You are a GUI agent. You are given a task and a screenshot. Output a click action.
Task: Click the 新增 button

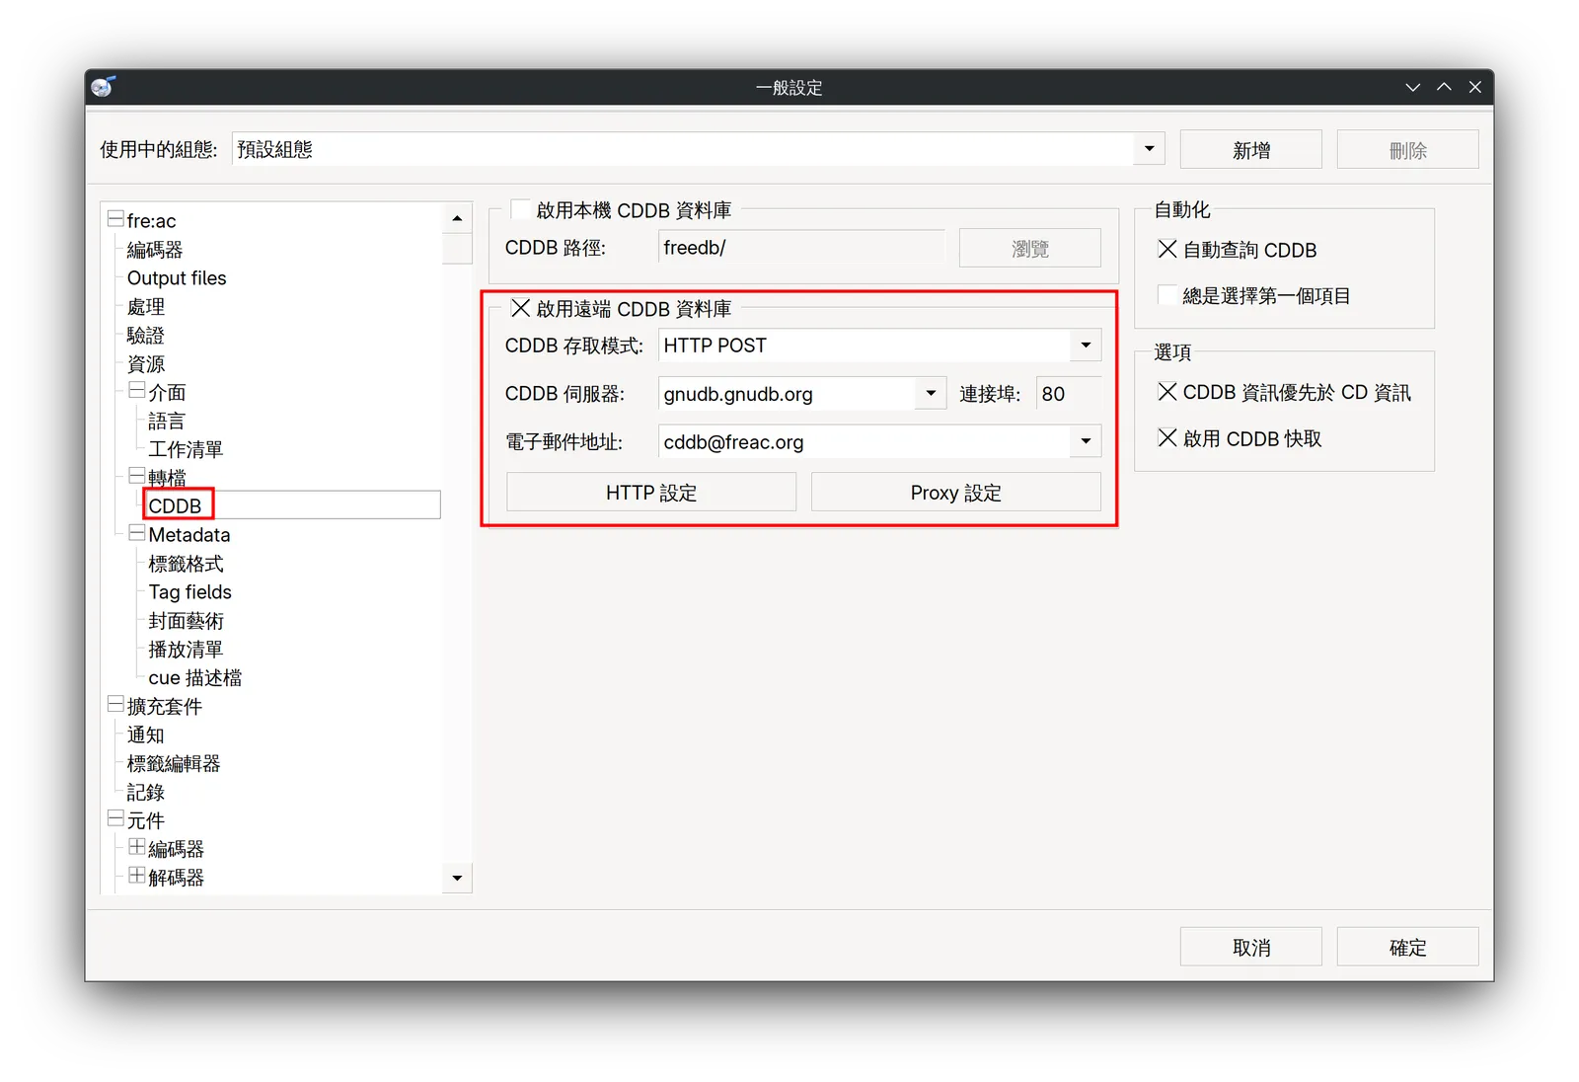click(x=1251, y=150)
